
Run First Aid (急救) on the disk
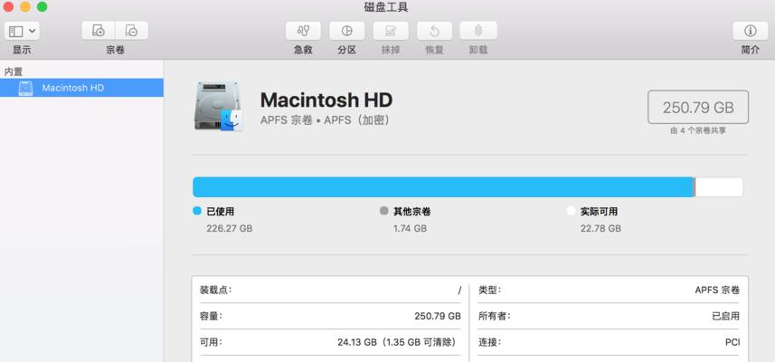(x=303, y=31)
